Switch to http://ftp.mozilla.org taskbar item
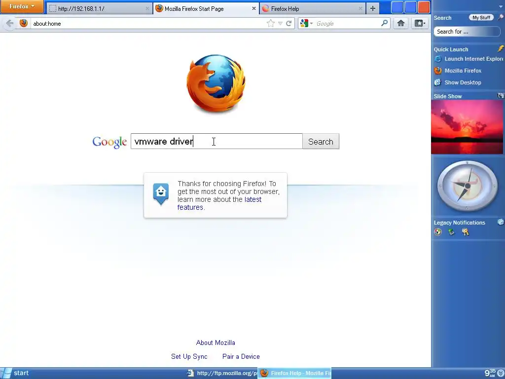 tap(221, 373)
